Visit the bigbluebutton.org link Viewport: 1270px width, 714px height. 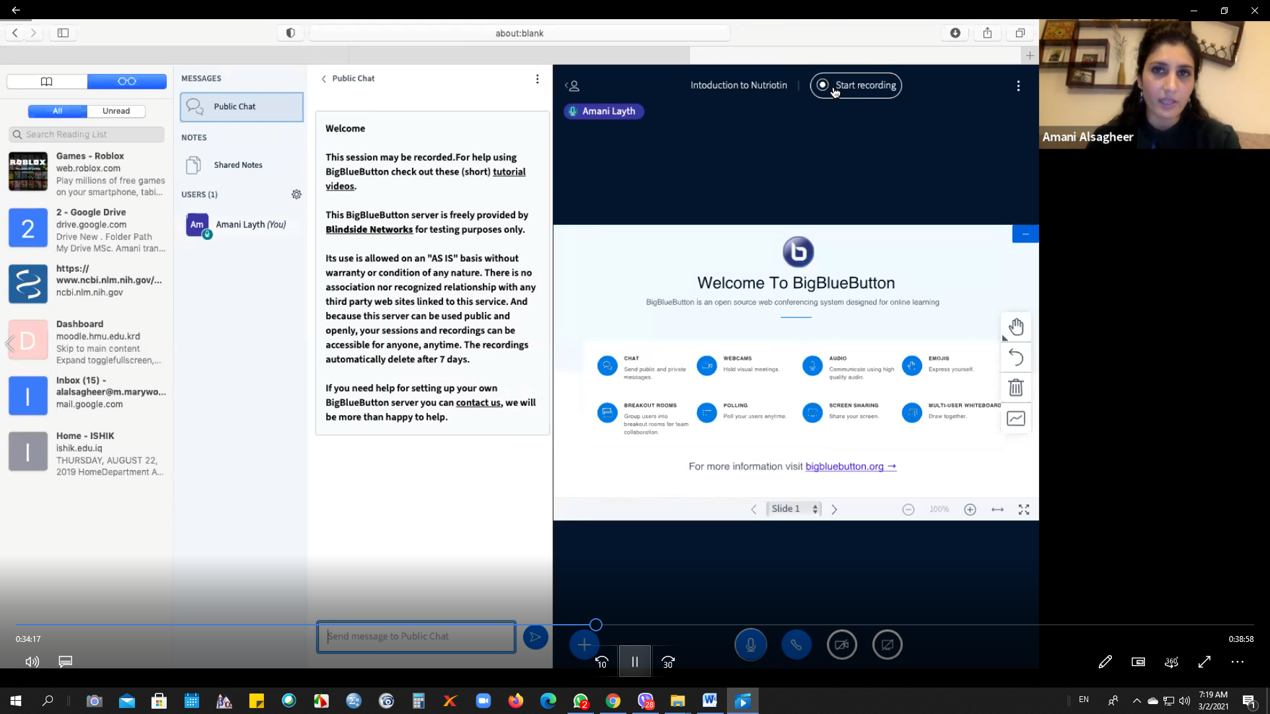851,467
